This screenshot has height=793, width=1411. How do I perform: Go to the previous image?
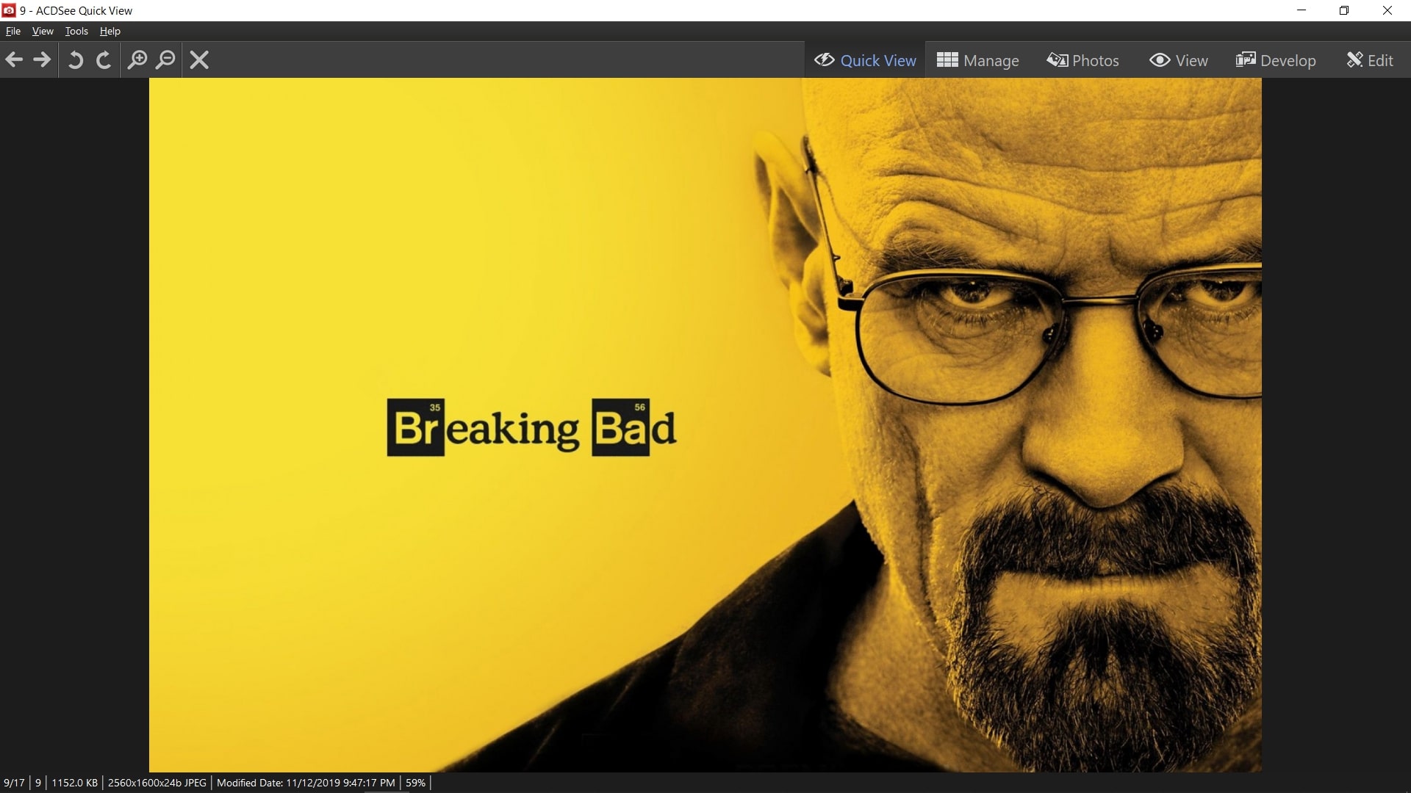[x=14, y=59]
